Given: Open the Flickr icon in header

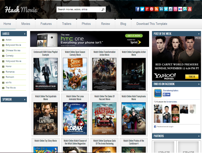Looking at the screenshot, I should [x=180, y=9].
